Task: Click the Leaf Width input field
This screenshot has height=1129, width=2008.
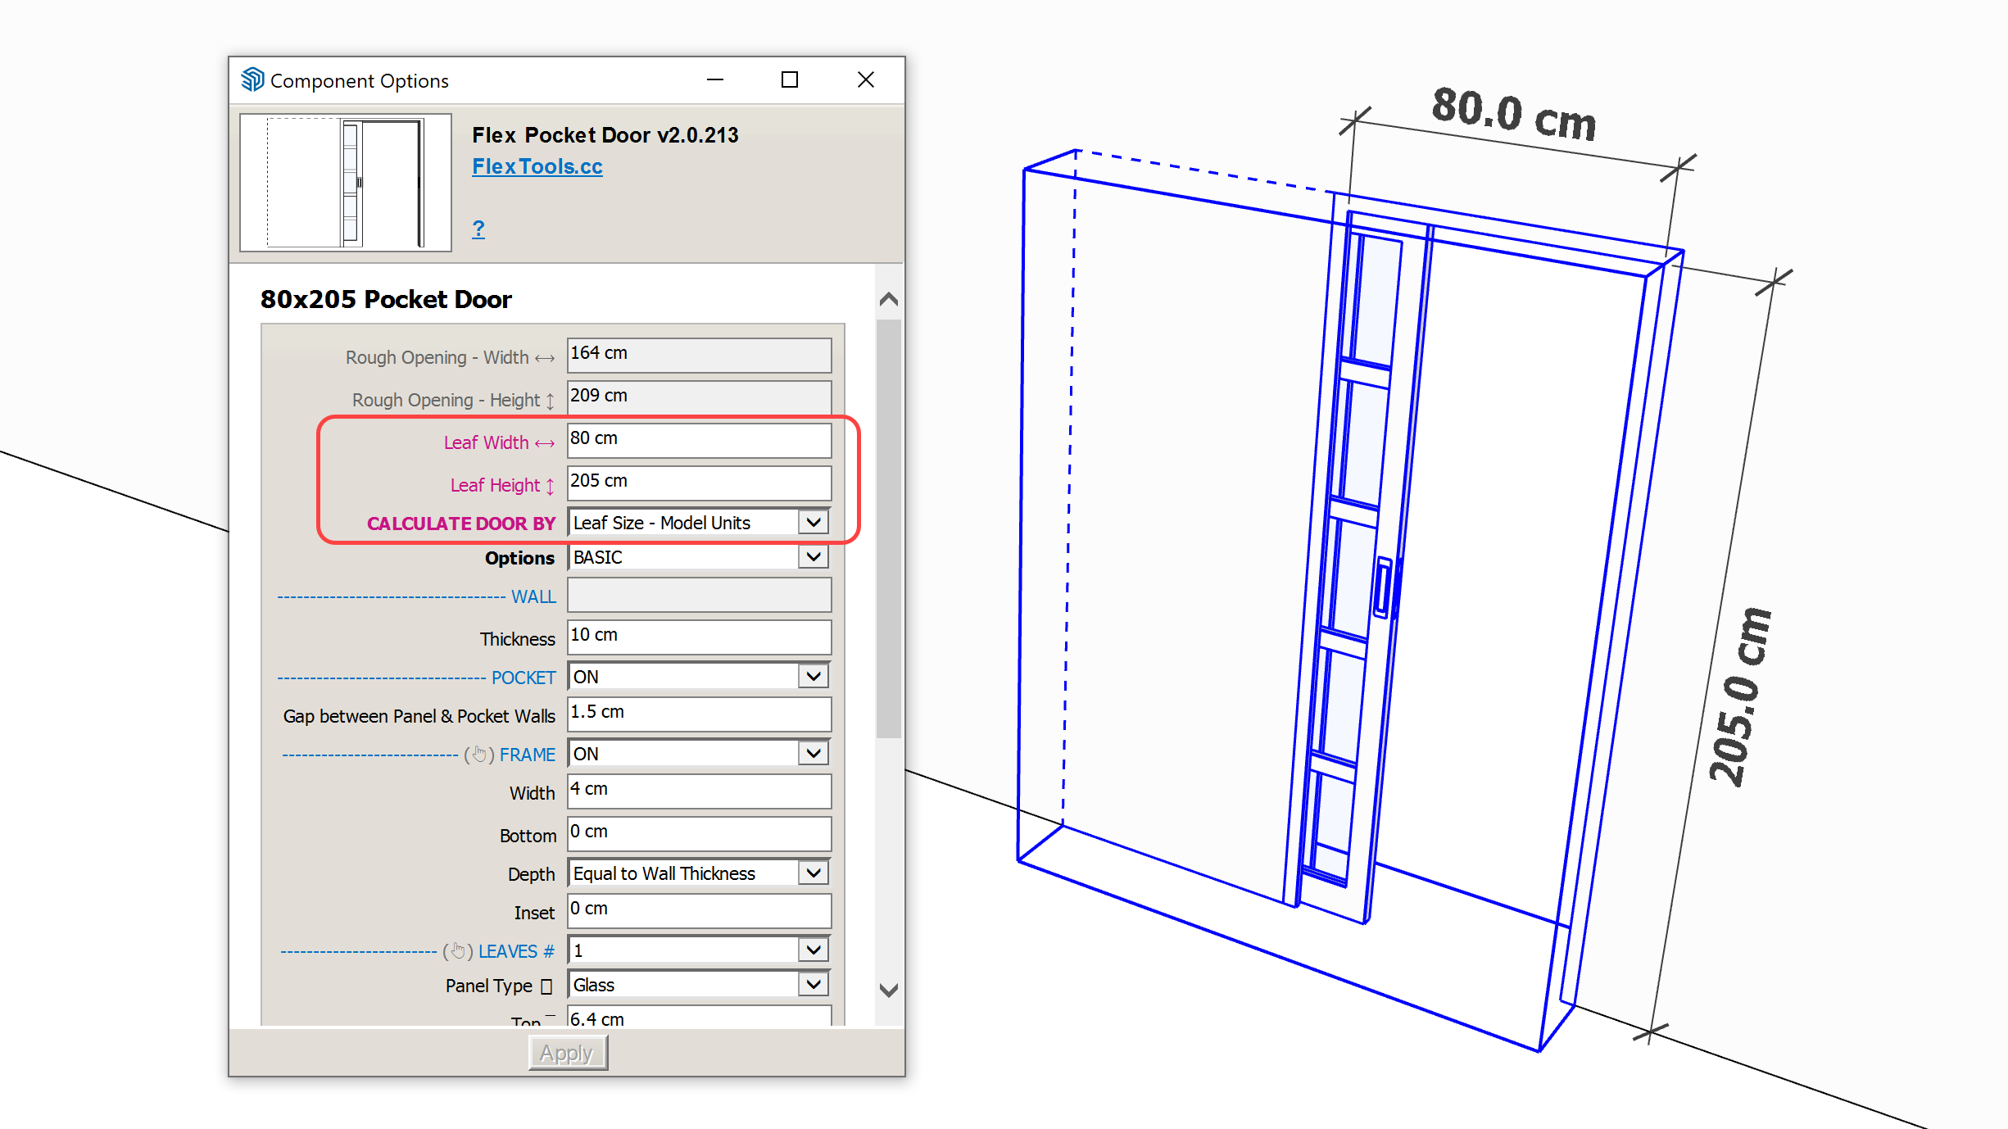Action: (699, 440)
